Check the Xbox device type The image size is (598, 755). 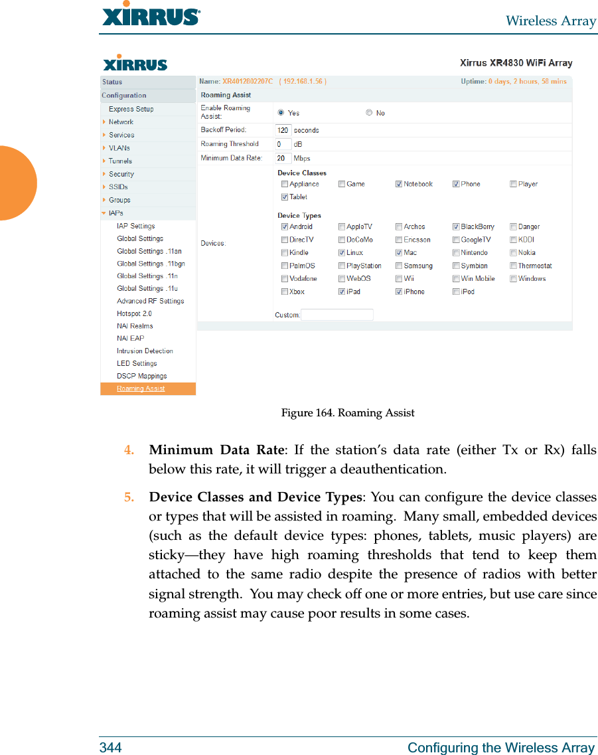pos(285,292)
